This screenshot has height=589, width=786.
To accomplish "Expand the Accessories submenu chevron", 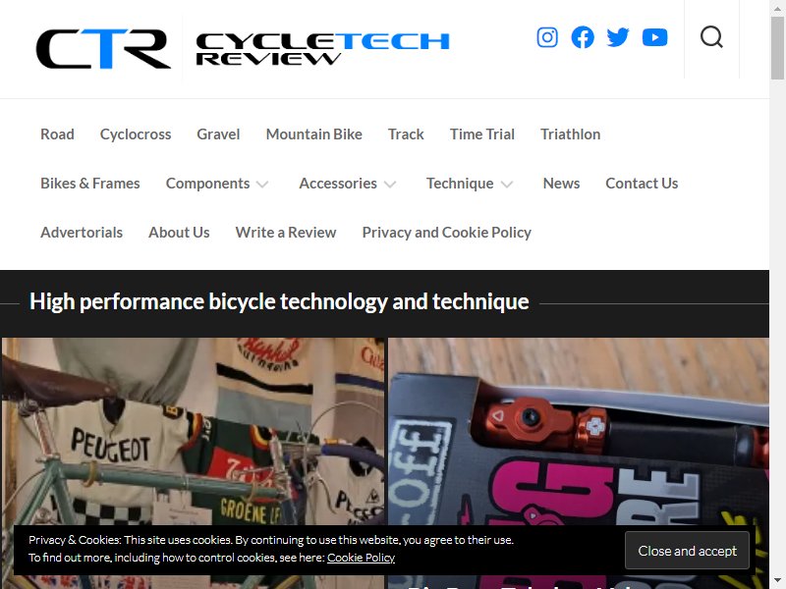I will click(x=390, y=185).
